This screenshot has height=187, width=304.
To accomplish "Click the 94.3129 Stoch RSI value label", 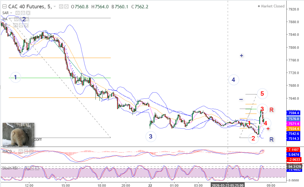I will coord(294,167).
